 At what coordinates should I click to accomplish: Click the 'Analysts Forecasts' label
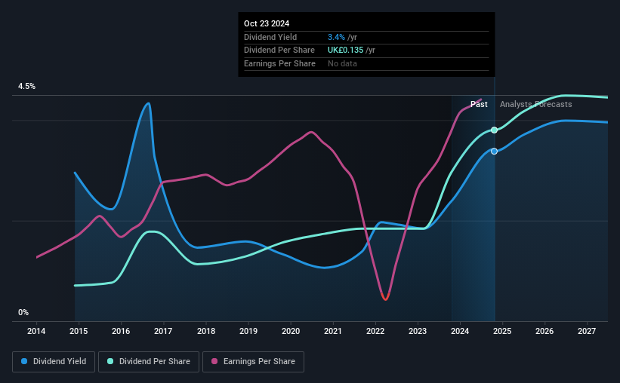tap(535, 104)
